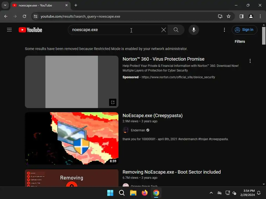Open the NoEscape.exe (Creepypasta) video title
This screenshot has height=199, width=266.
pyautogui.click(x=152, y=116)
